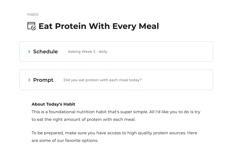Click 'favorite options' text line
239x150 pixels.
pos(65,140)
